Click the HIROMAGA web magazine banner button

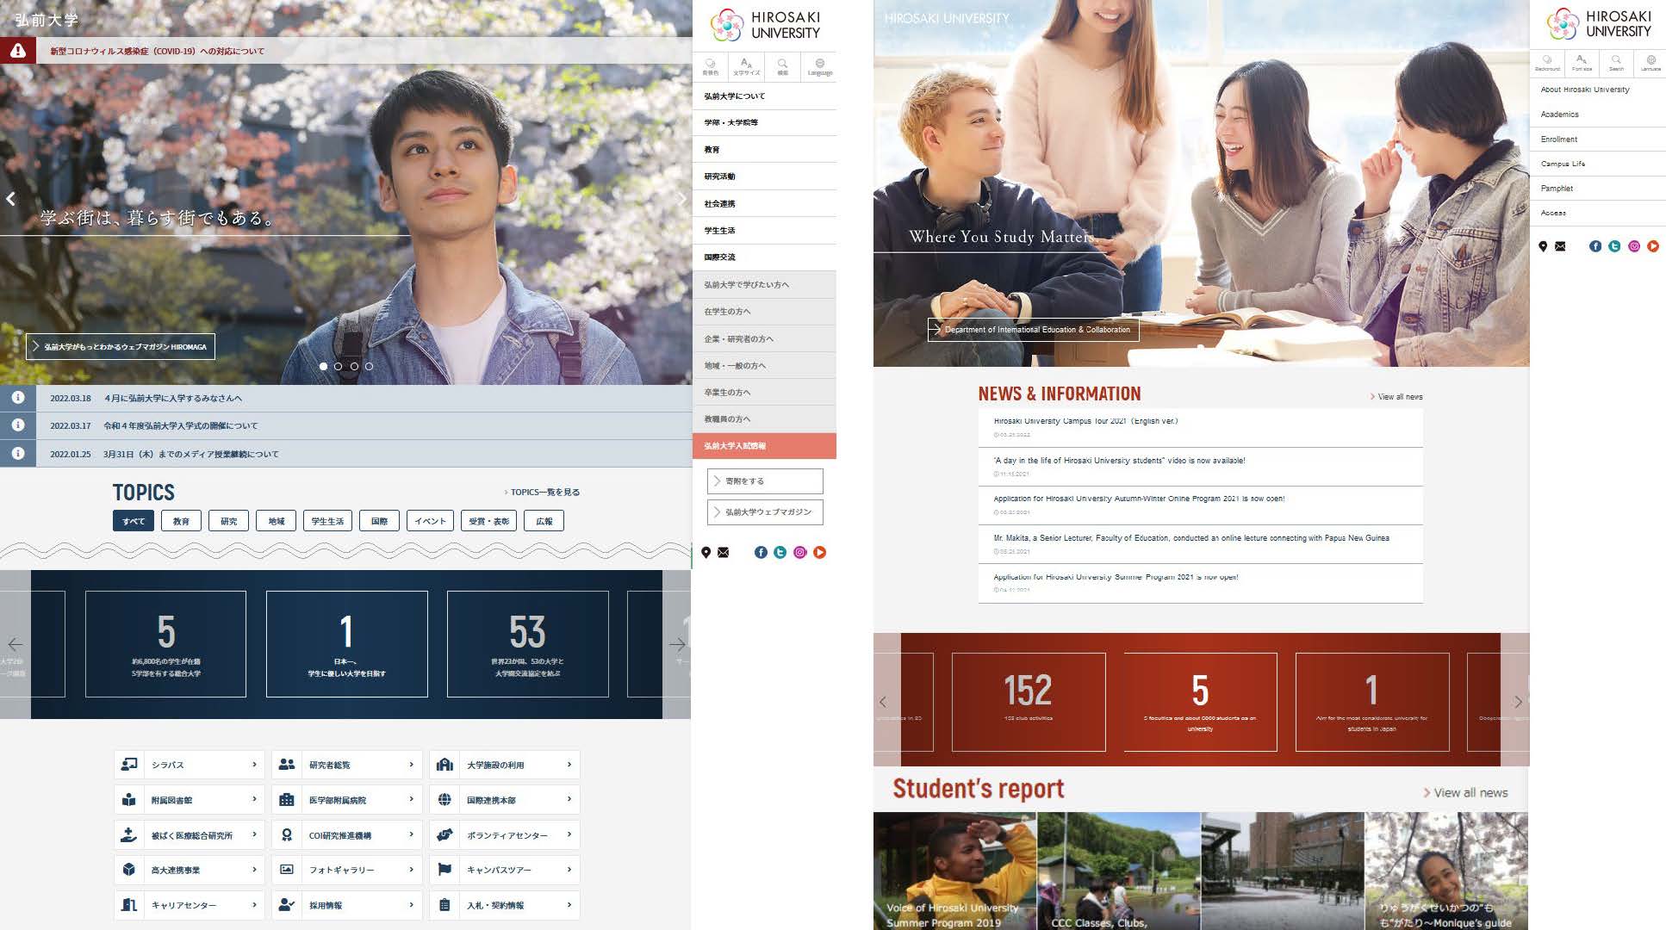tap(121, 346)
